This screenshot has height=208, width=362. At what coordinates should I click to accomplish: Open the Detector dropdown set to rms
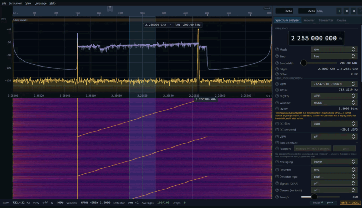pos(334,170)
